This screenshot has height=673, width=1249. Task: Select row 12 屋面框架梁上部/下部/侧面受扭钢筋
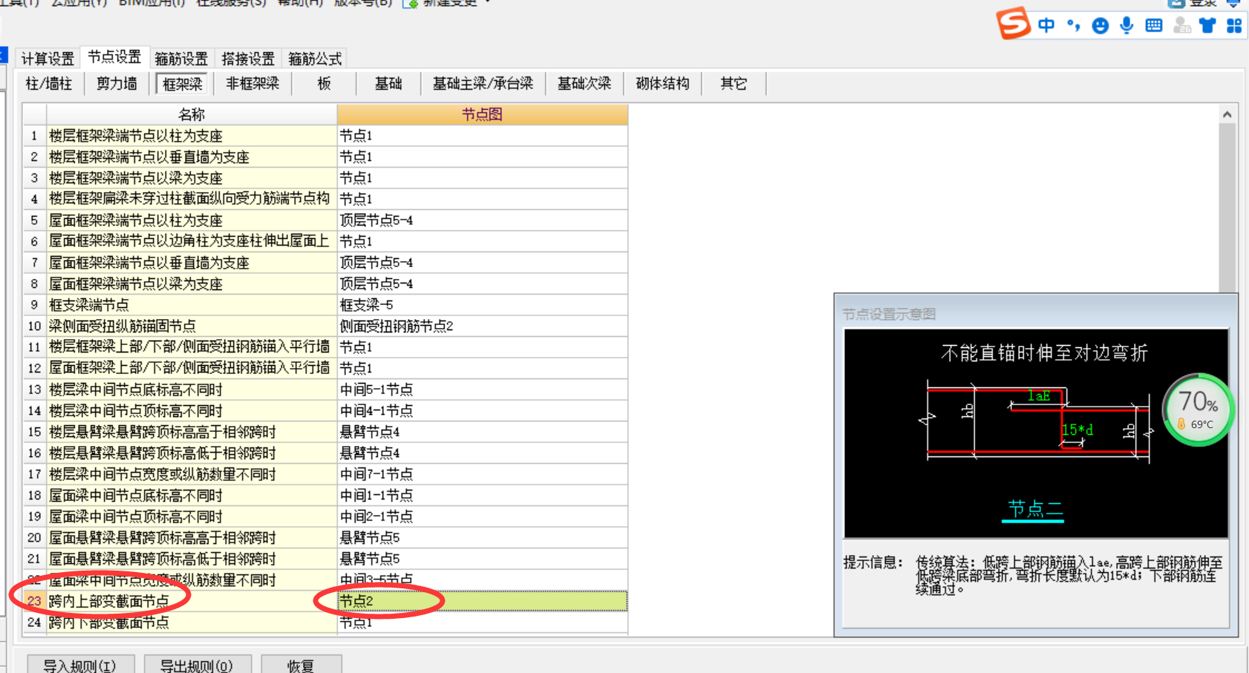coord(192,368)
